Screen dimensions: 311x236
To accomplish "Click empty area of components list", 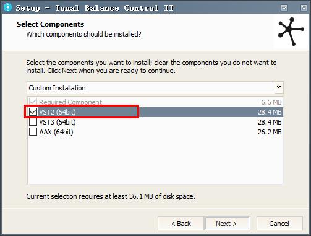I will [x=155, y=160].
